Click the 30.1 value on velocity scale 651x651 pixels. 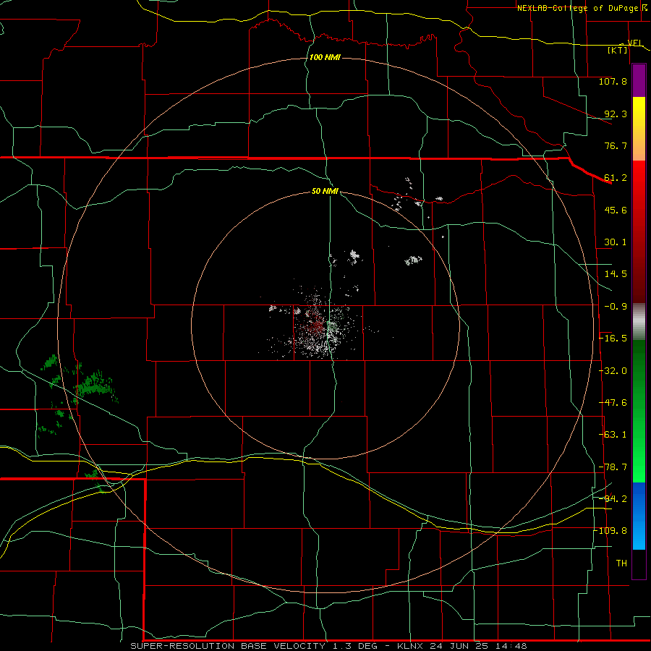pyautogui.click(x=616, y=242)
